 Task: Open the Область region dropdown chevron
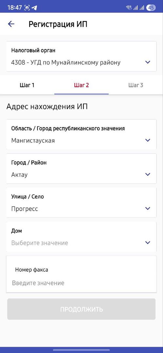[148, 140]
